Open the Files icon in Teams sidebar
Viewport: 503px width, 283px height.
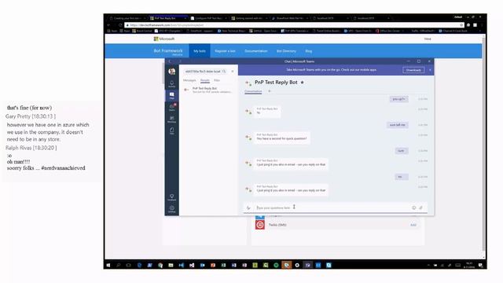(x=172, y=131)
